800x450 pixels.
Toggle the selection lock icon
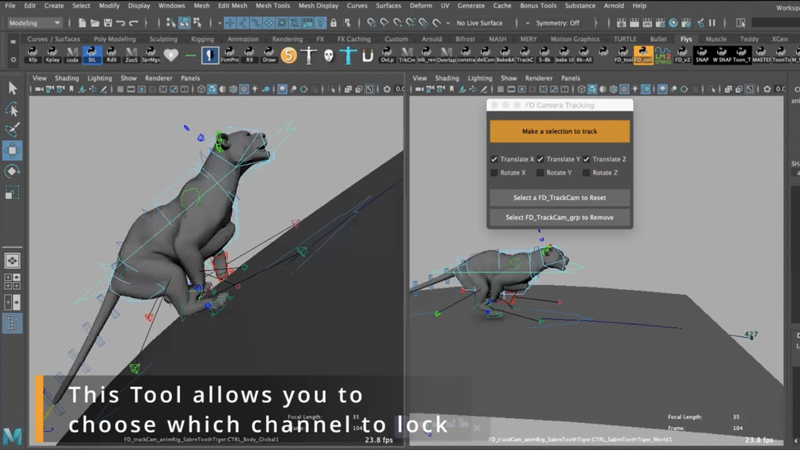pos(334,23)
